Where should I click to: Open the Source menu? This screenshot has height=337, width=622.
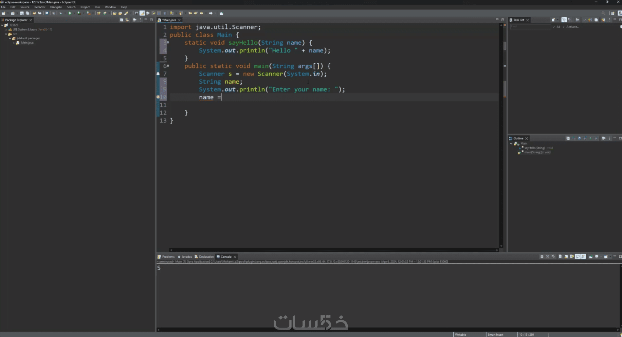click(x=25, y=7)
